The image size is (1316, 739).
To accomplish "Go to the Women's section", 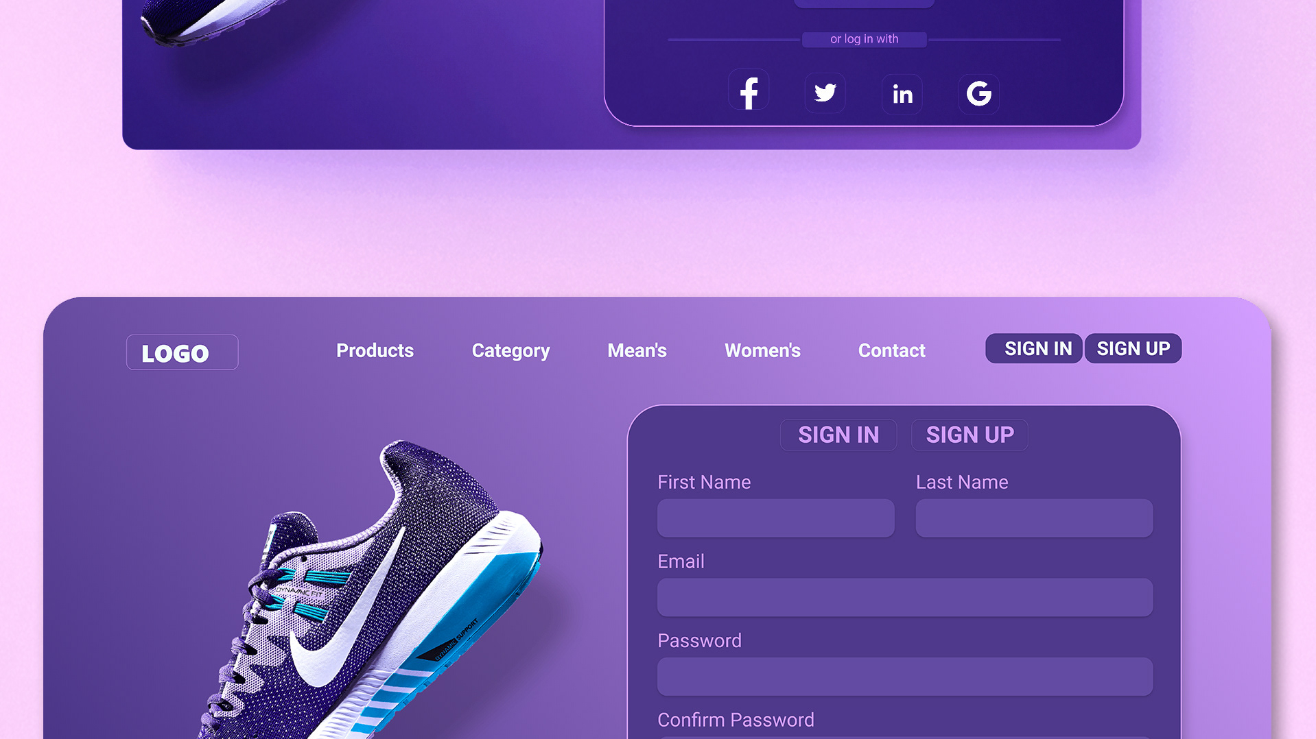I will click(762, 350).
